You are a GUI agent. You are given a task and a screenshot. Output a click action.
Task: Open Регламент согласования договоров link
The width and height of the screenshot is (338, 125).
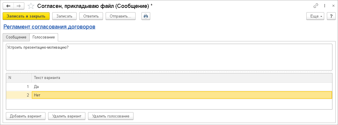click(x=49, y=27)
